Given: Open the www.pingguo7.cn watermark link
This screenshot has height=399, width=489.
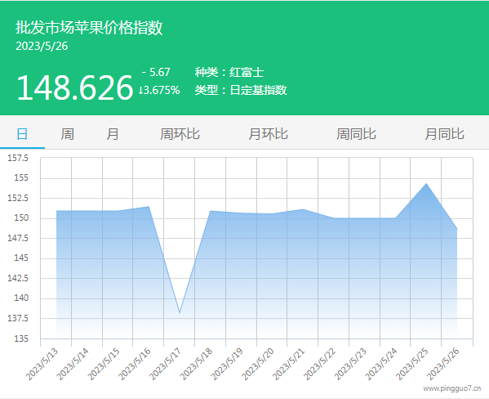Looking at the screenshot, I should [x=452, y=388].
